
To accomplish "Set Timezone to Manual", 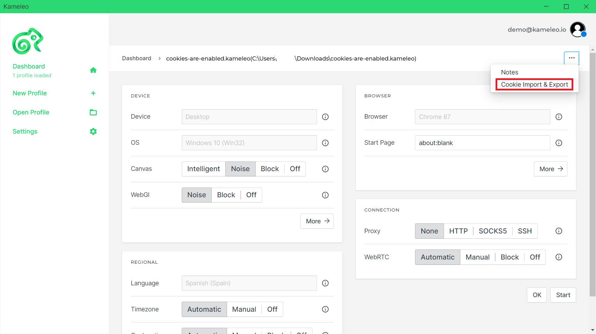I will coord(244,309).
